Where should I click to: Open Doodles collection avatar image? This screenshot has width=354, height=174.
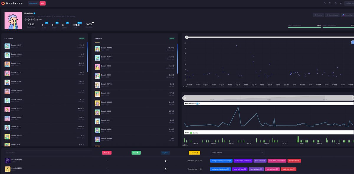pos(13,20)
